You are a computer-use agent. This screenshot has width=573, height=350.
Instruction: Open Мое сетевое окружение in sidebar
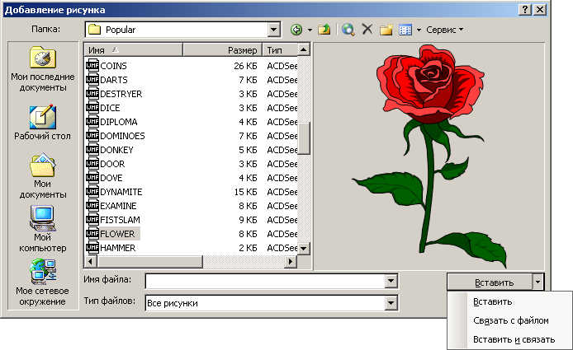coord(42,282)
